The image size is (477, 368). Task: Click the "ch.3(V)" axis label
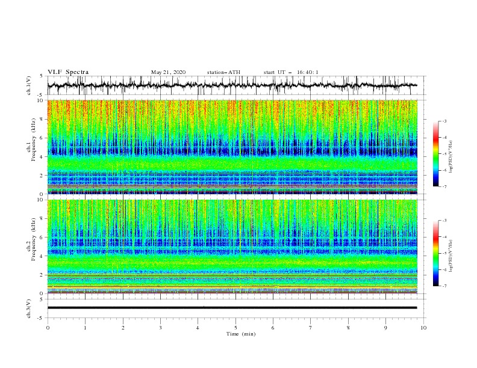[29, 308]
